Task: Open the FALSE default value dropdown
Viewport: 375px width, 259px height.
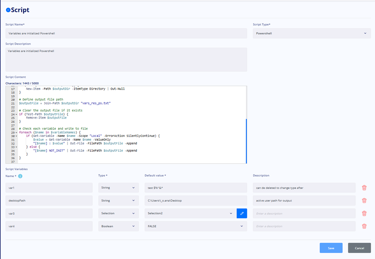Action: tap(196, 226)
